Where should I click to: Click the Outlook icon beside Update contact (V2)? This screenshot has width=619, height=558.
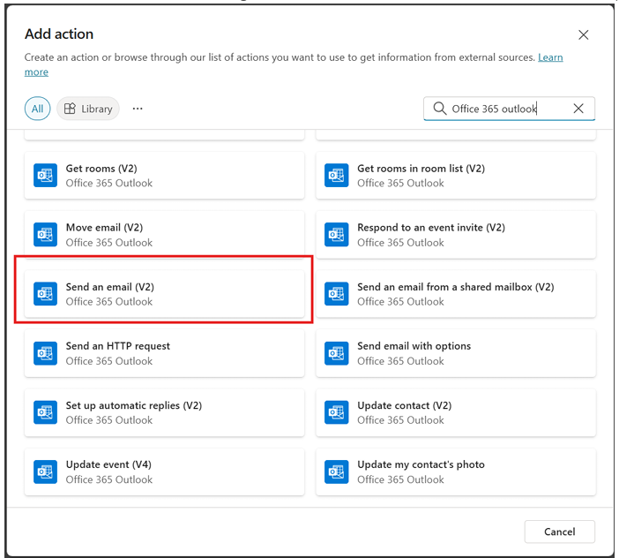(336, 412)
